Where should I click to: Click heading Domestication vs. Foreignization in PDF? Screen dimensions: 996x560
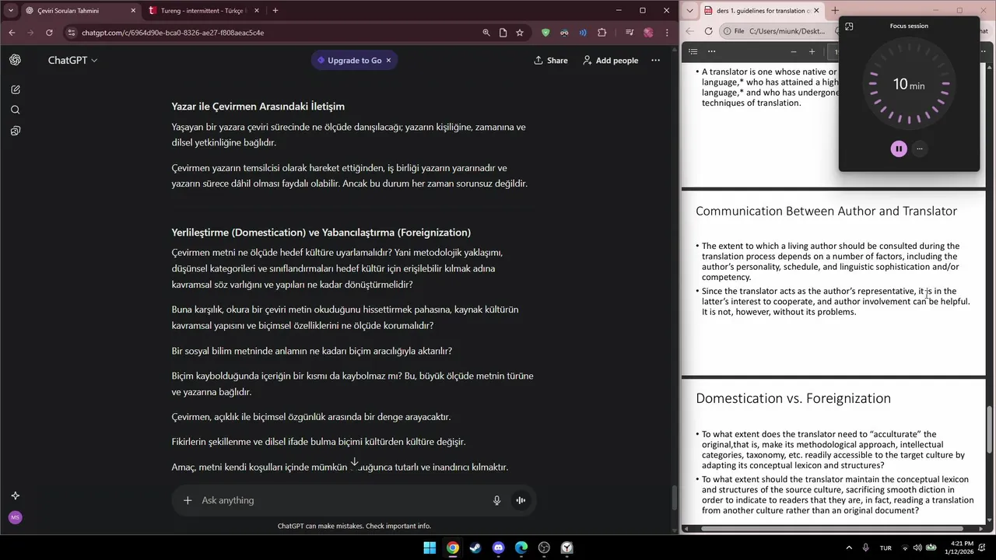[793, 398]
